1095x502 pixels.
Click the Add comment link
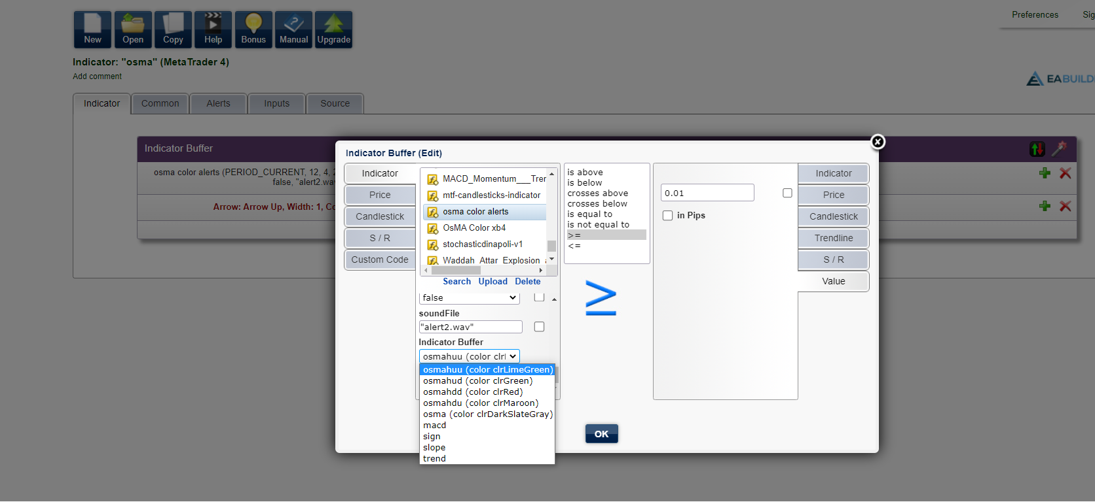[97, 76]
